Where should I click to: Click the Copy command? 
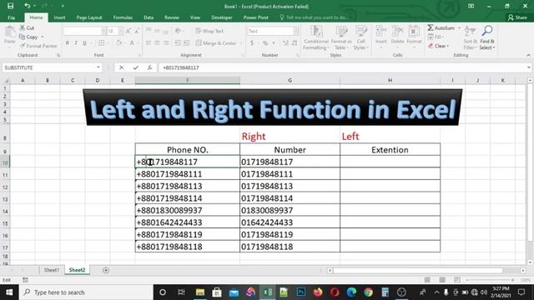coord(28,37)
